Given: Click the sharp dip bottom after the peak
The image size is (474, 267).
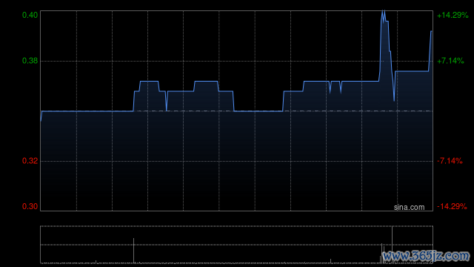Looking at the screenshot, I should pyautogui.click(x=394, y=100).
